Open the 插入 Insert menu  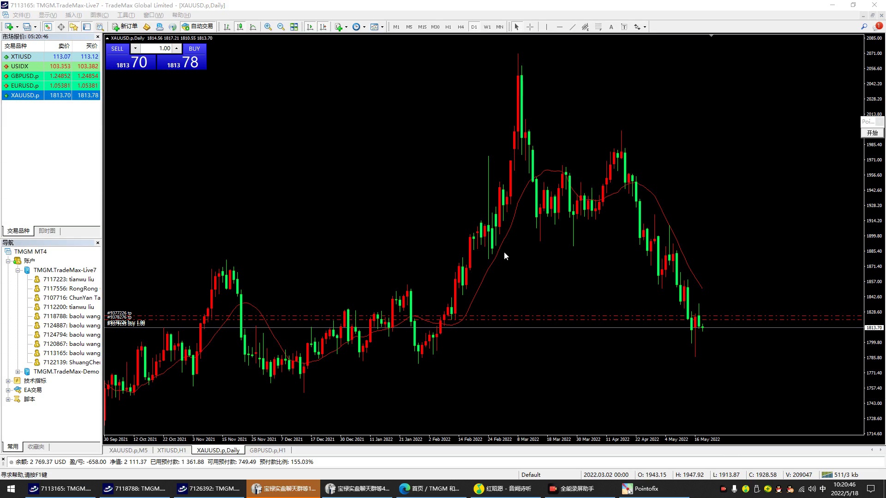(x=73, y=15)
